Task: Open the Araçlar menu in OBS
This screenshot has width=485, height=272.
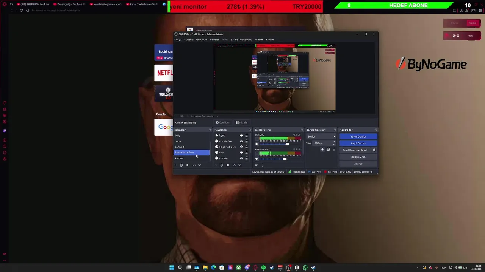Action: [259, 40]
